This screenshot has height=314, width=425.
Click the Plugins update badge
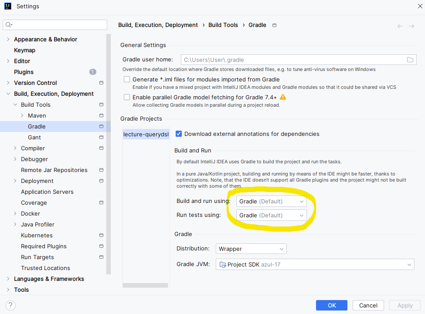coord(93,72)
